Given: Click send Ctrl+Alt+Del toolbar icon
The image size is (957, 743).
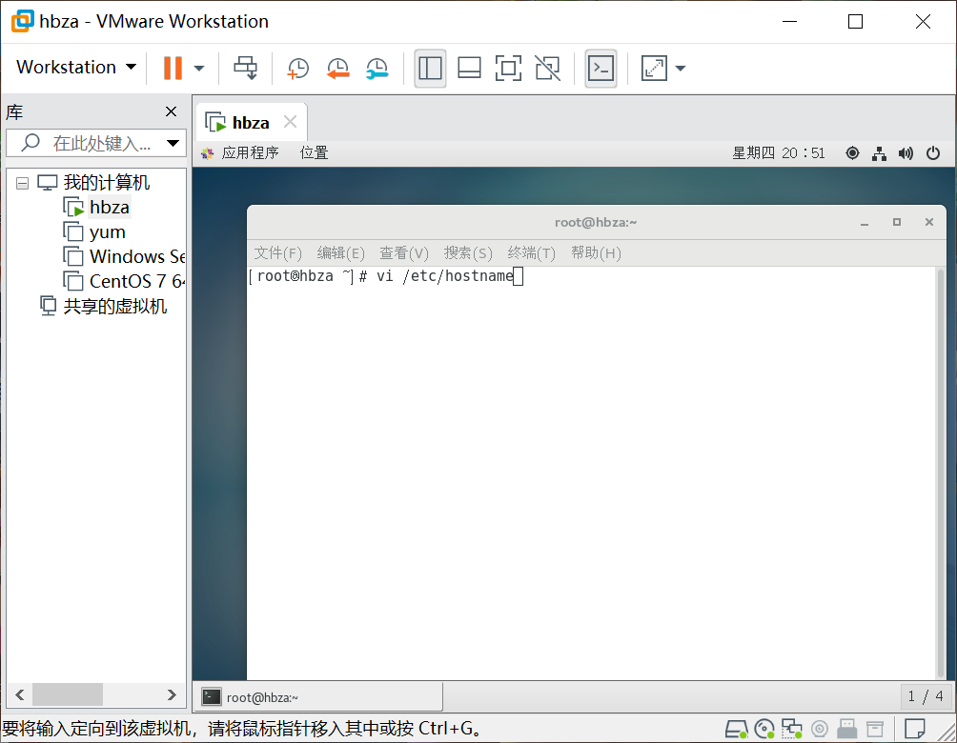Looking at the screenshot, I should coord(246,68).
